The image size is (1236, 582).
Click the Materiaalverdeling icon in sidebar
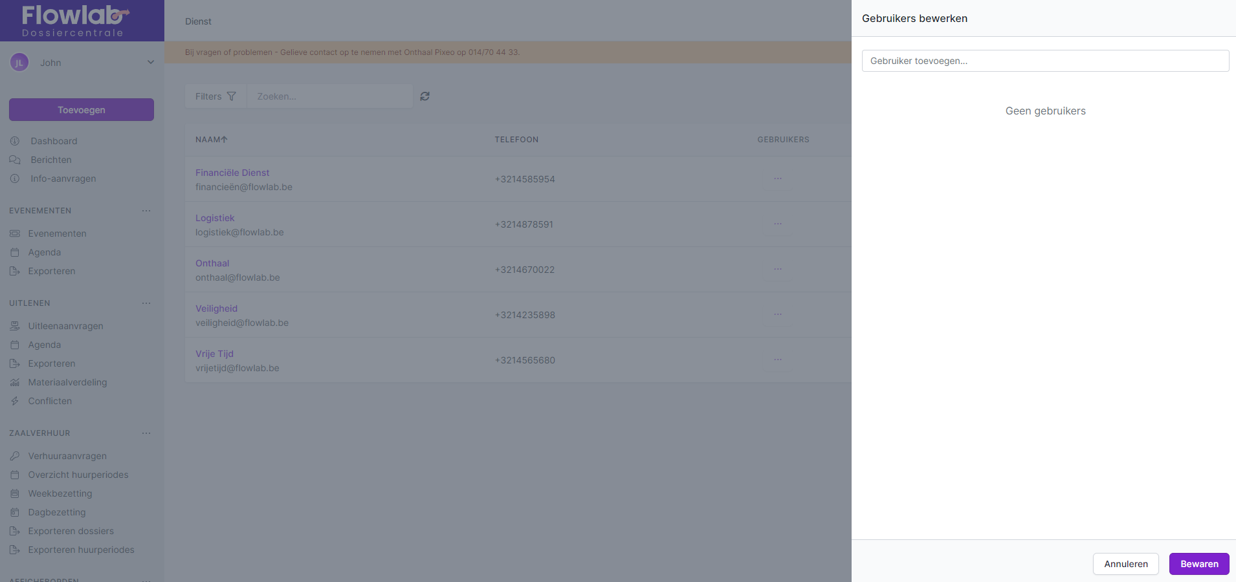(15, 382)
